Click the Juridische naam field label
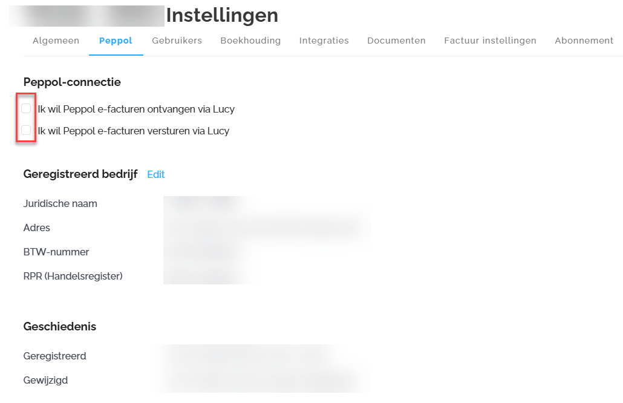Image resolution: width=623 pixels, height=403 pixels. point(60,203)
